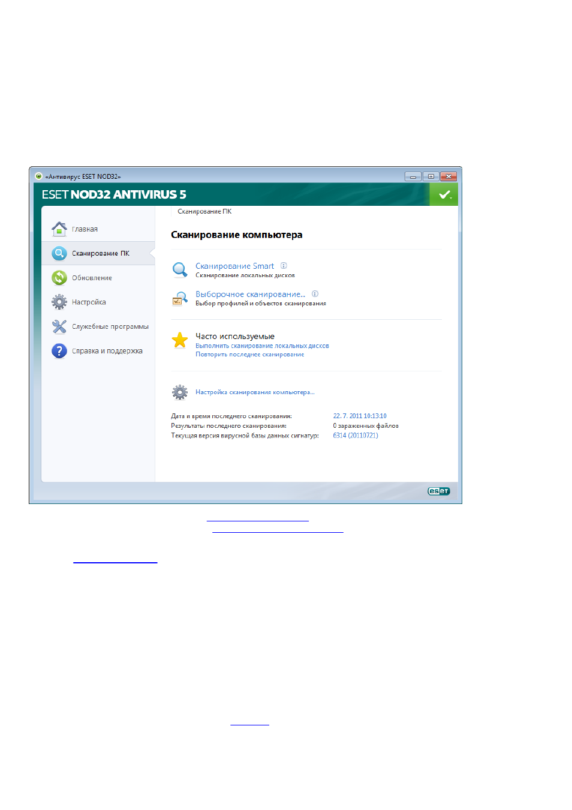Click the 0 зараженных файлов result text
The width and height of the screenshot is (572, 810).
click(366, 426)
